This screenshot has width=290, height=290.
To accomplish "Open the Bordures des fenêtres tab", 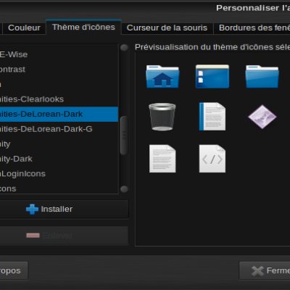I will 252,28.
